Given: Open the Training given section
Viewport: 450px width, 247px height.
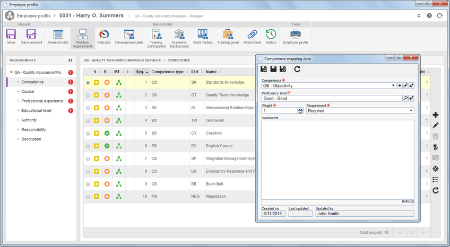Looking at the screenshot, I should pyautogui.click(x=228, y=37).
